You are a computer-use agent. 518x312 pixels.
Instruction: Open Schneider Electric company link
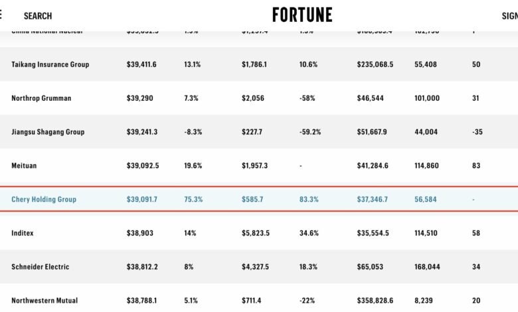pos(41,266)
